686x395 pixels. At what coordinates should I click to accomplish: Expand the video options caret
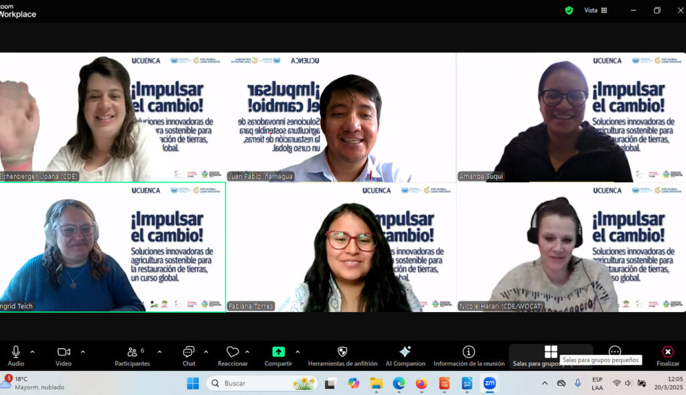pos(82,351)
